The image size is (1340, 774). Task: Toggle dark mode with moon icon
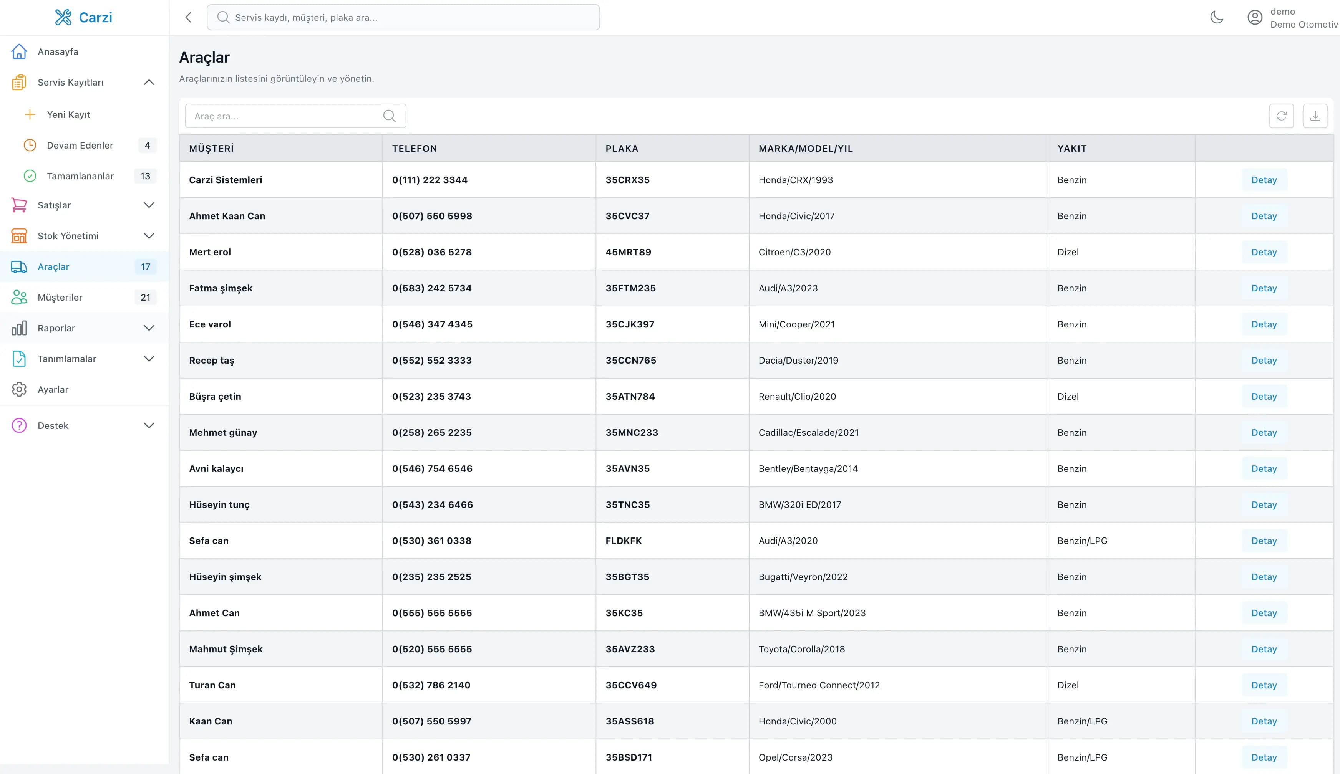point(1217,18)
